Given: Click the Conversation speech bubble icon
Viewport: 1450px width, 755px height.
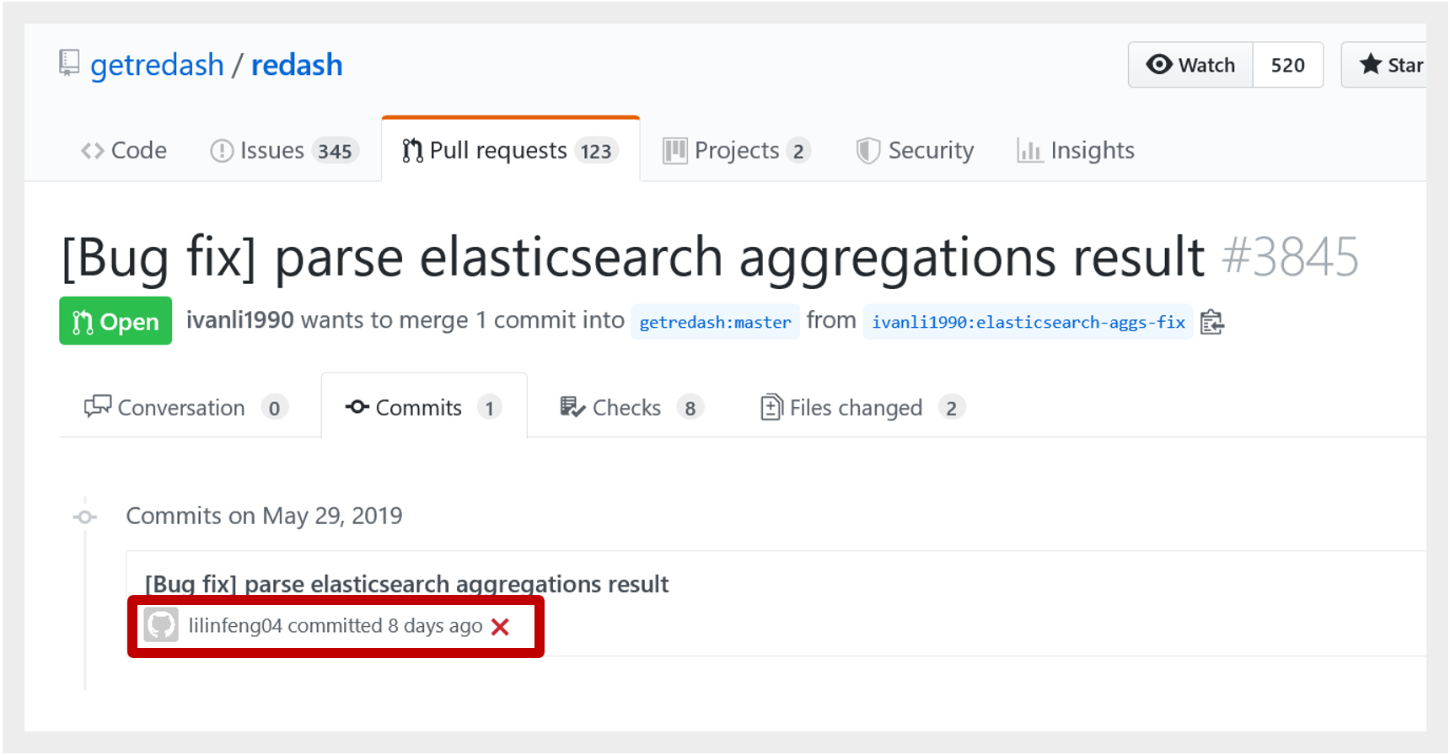Looking at the screenshot, I should click(x=98, y=407).
